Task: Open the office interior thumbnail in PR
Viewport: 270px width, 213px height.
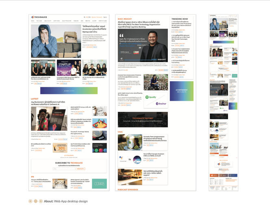Action: [60, 184]
